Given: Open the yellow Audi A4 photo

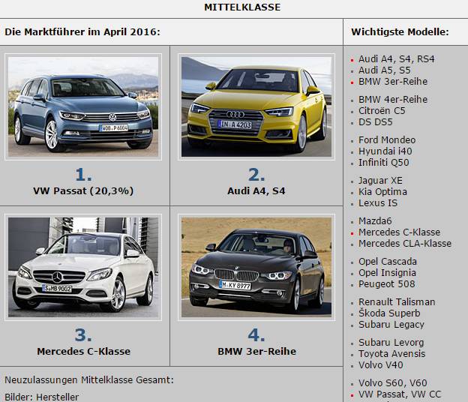Looking at the screenshot, I should pos(256,106).
